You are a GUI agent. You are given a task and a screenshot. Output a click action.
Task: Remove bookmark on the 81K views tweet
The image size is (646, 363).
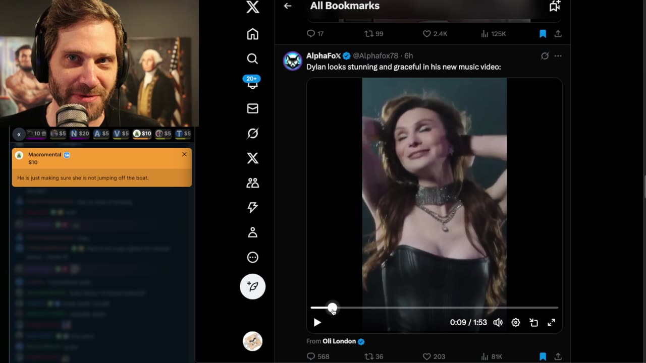pyautogui.click(x=543, y=356)
